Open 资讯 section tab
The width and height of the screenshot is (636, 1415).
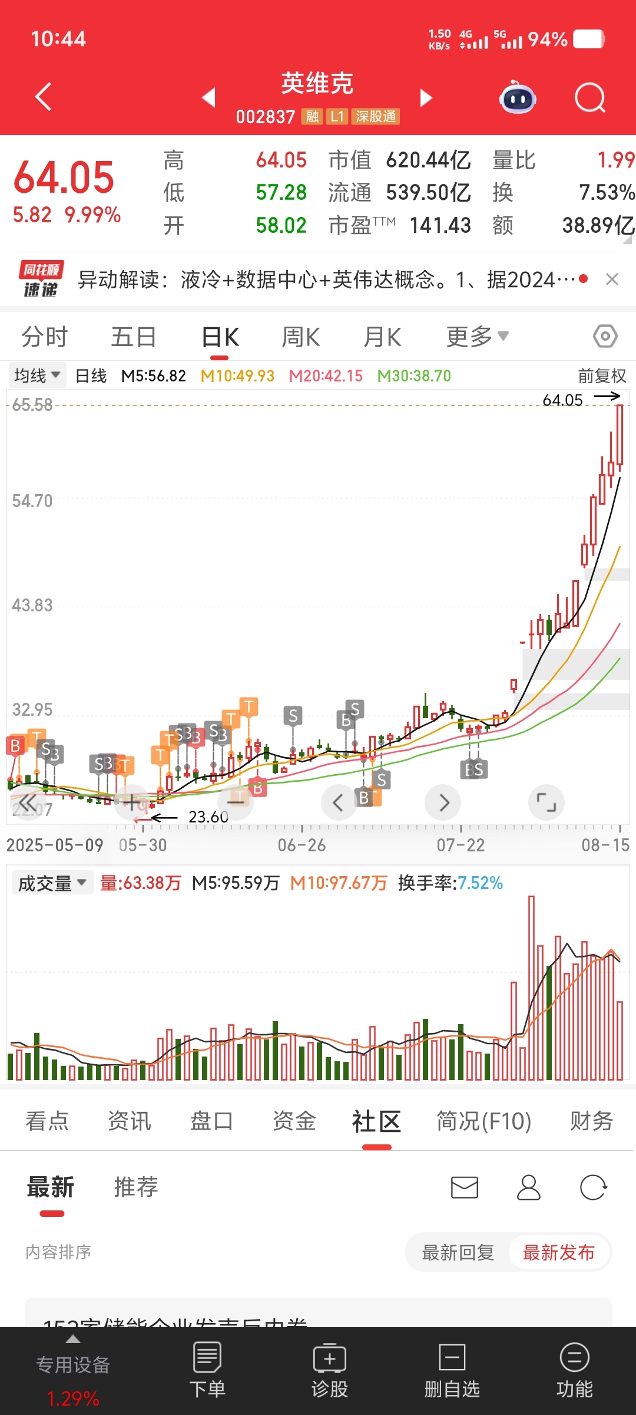[x=130, y=1121]
